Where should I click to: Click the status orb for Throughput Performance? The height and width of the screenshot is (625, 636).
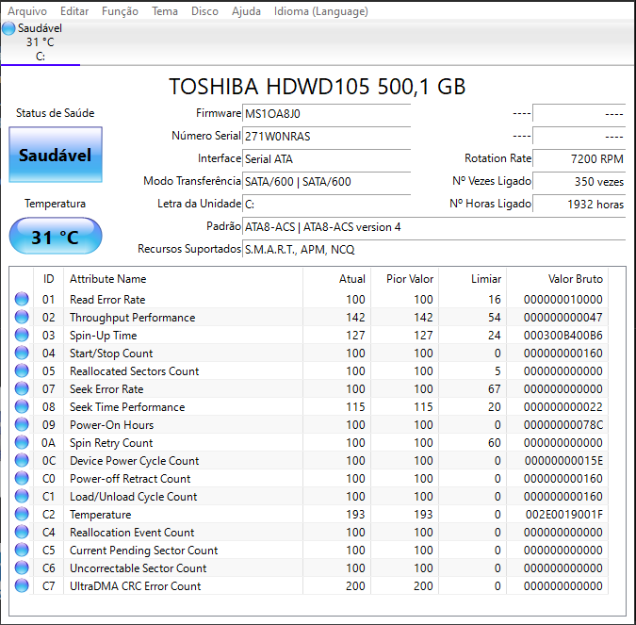[22, 317]
